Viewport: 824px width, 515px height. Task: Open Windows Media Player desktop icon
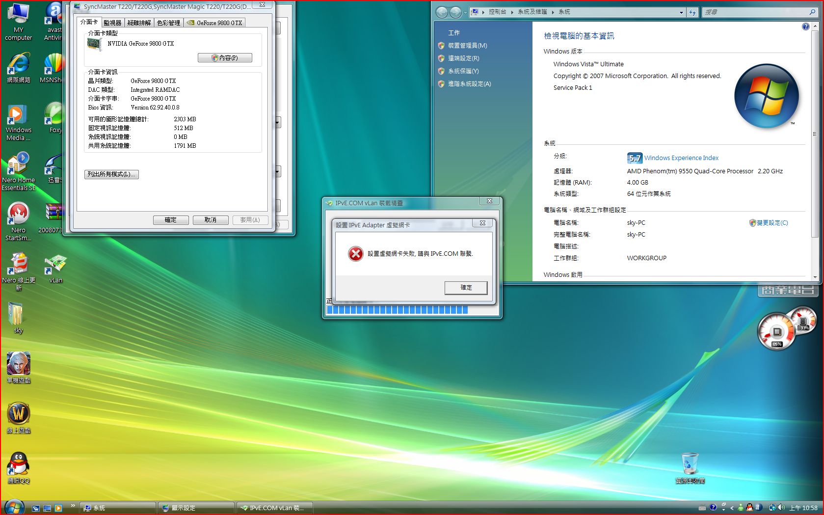pos(18,116)
